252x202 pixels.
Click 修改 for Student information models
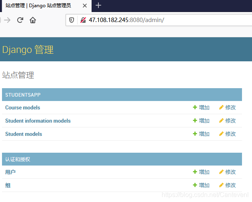pos(228,121)
